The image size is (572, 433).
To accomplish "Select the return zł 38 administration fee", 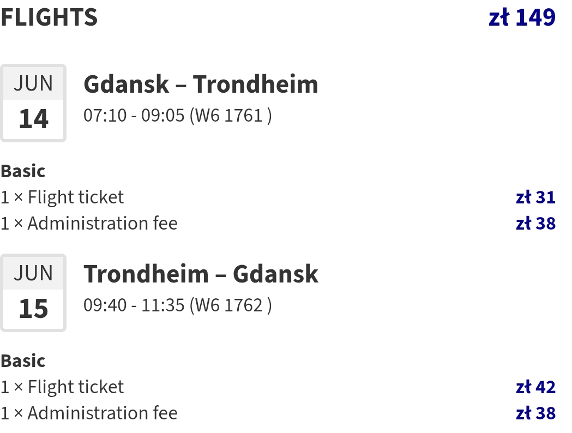I will tap(535, 413).
